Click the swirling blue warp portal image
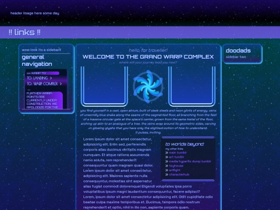The height and width of the screenshot is (210, 280). point(148,87)
